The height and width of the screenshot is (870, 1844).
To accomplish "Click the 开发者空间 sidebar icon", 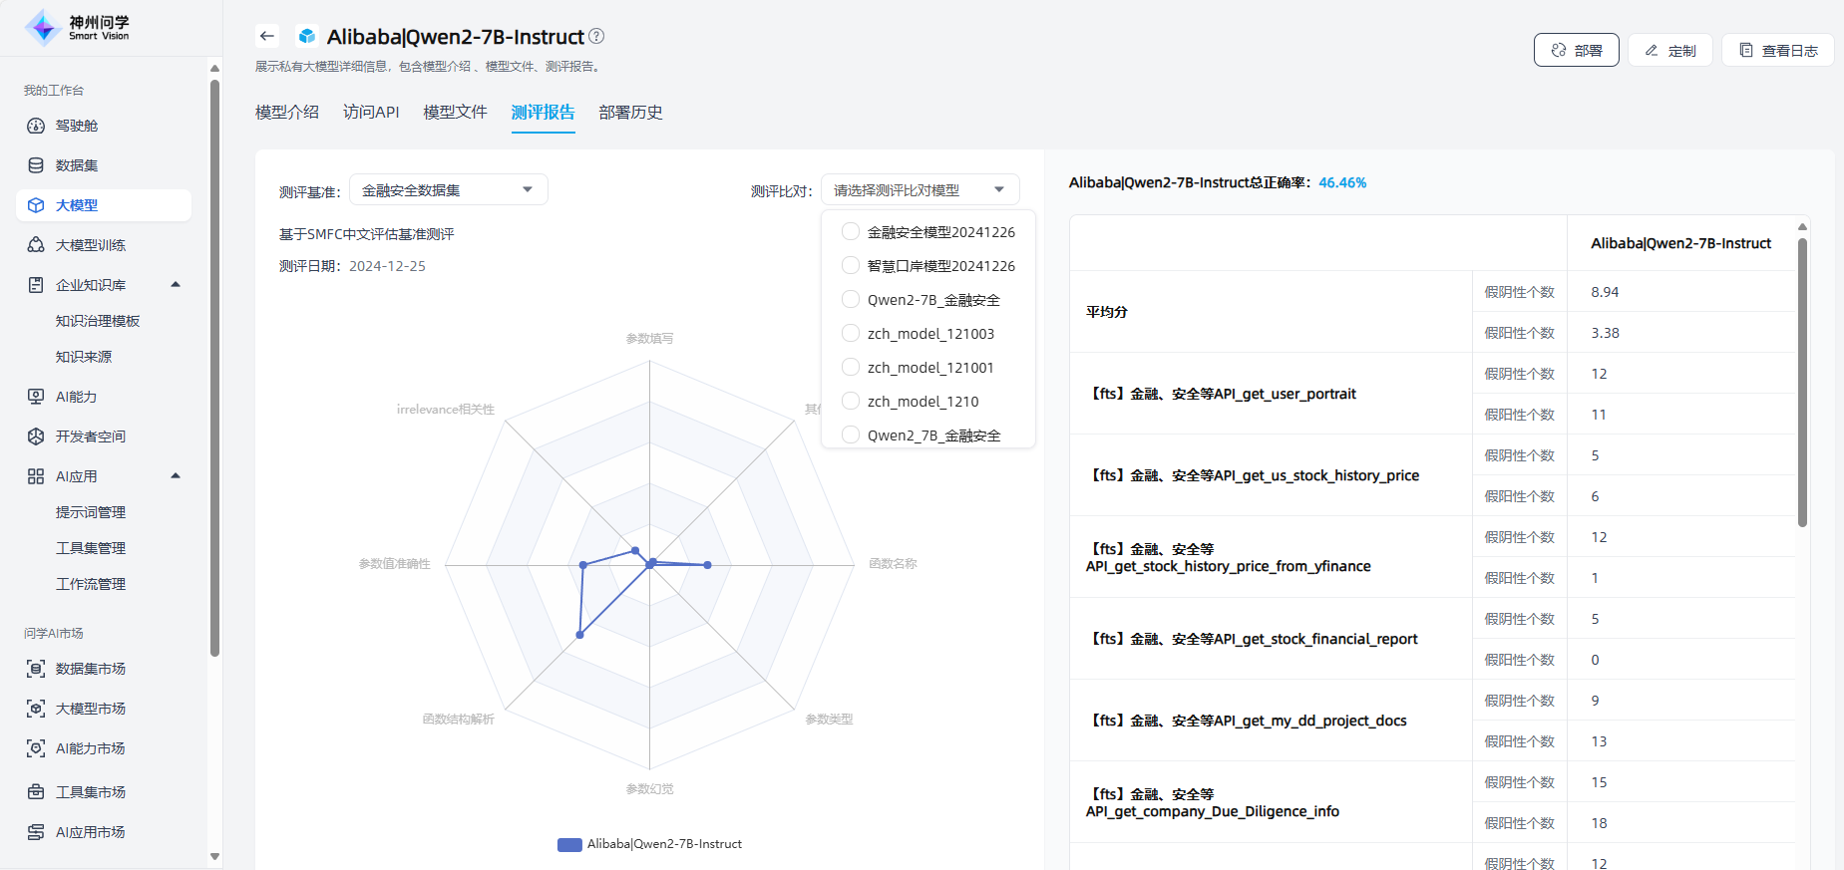I will tap(36, 436).
